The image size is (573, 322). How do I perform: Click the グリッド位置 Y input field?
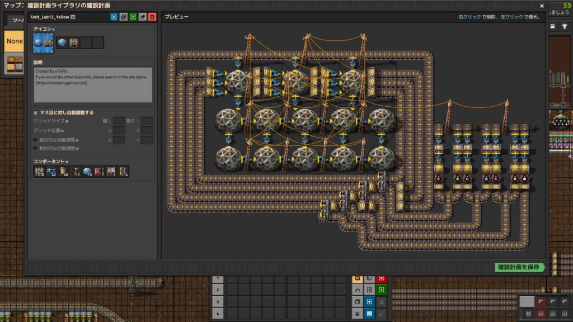tap(147, 130)
